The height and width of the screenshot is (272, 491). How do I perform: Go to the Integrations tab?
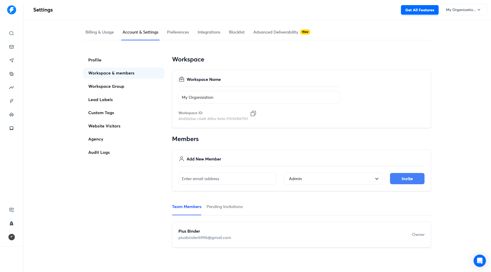[x=209, y=32]
